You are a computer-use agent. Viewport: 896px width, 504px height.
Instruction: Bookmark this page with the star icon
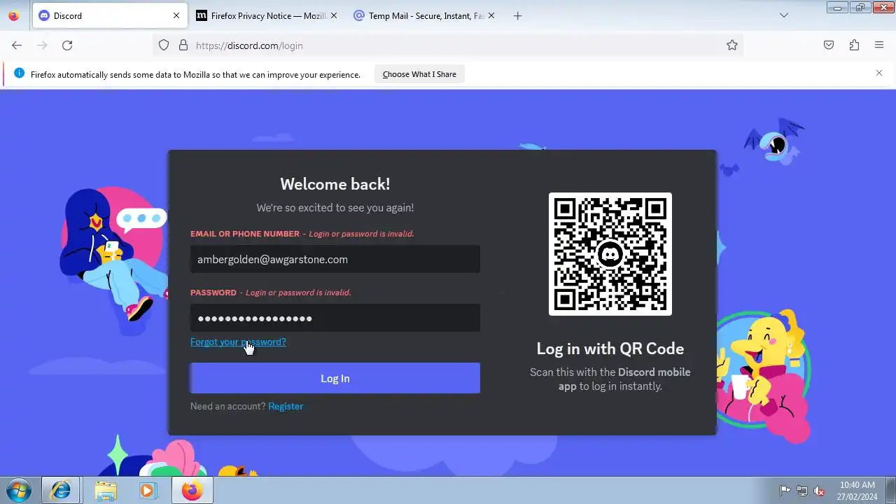[x=732, y=45]
